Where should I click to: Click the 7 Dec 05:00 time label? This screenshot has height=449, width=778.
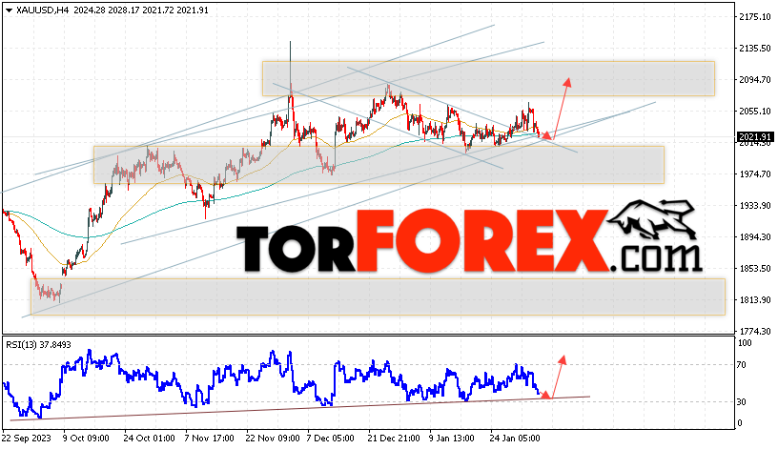(x=331, y=439)
